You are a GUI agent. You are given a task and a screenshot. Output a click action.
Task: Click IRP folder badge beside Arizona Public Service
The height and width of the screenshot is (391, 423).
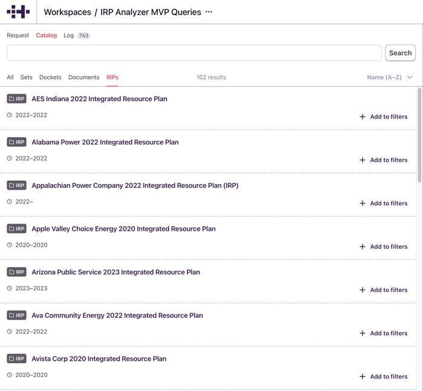(17, 272)
